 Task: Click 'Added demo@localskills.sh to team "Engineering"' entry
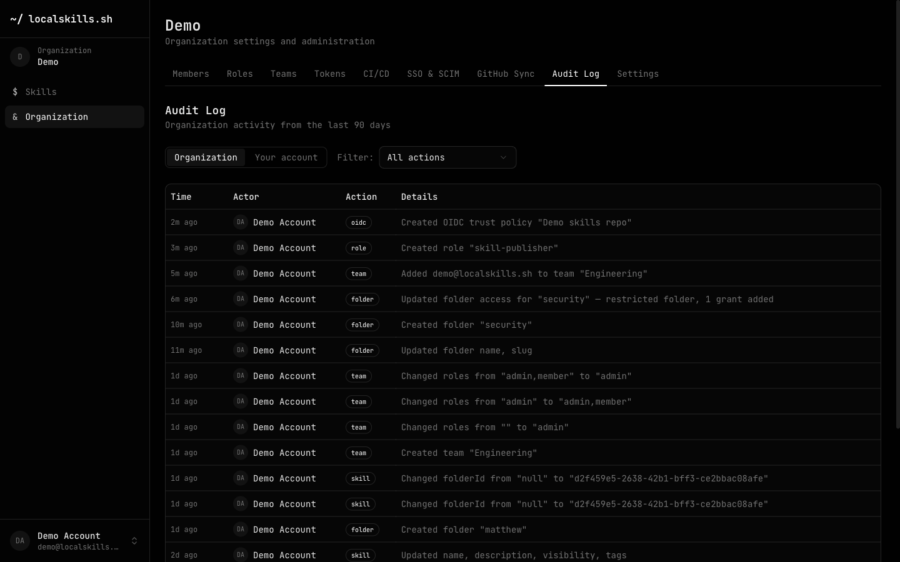click(x=524, y=274)
